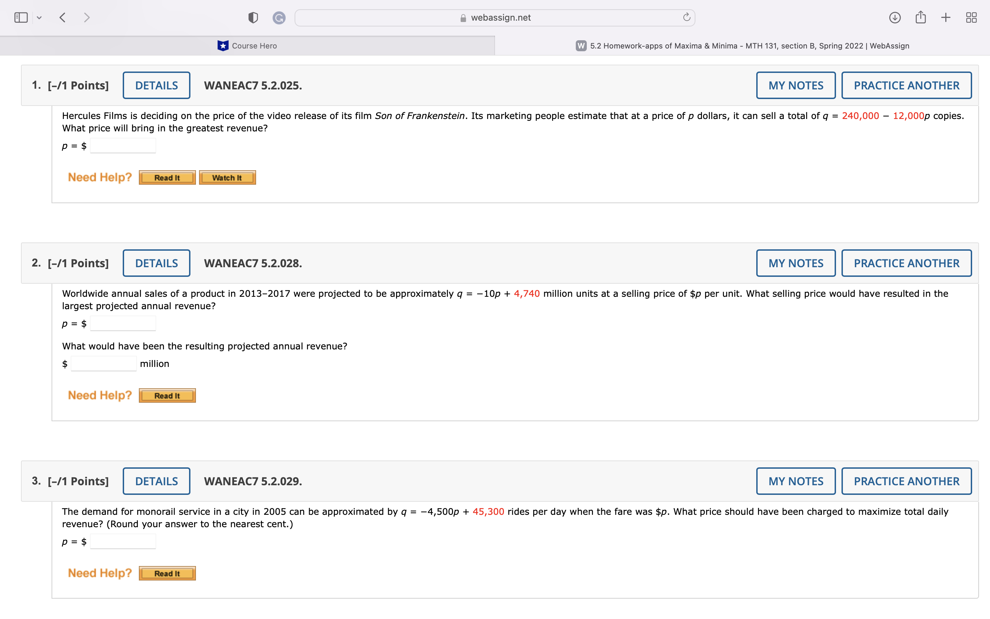
Task: Open the chevron next to sidebar icon
Action: tap(39, 17)
